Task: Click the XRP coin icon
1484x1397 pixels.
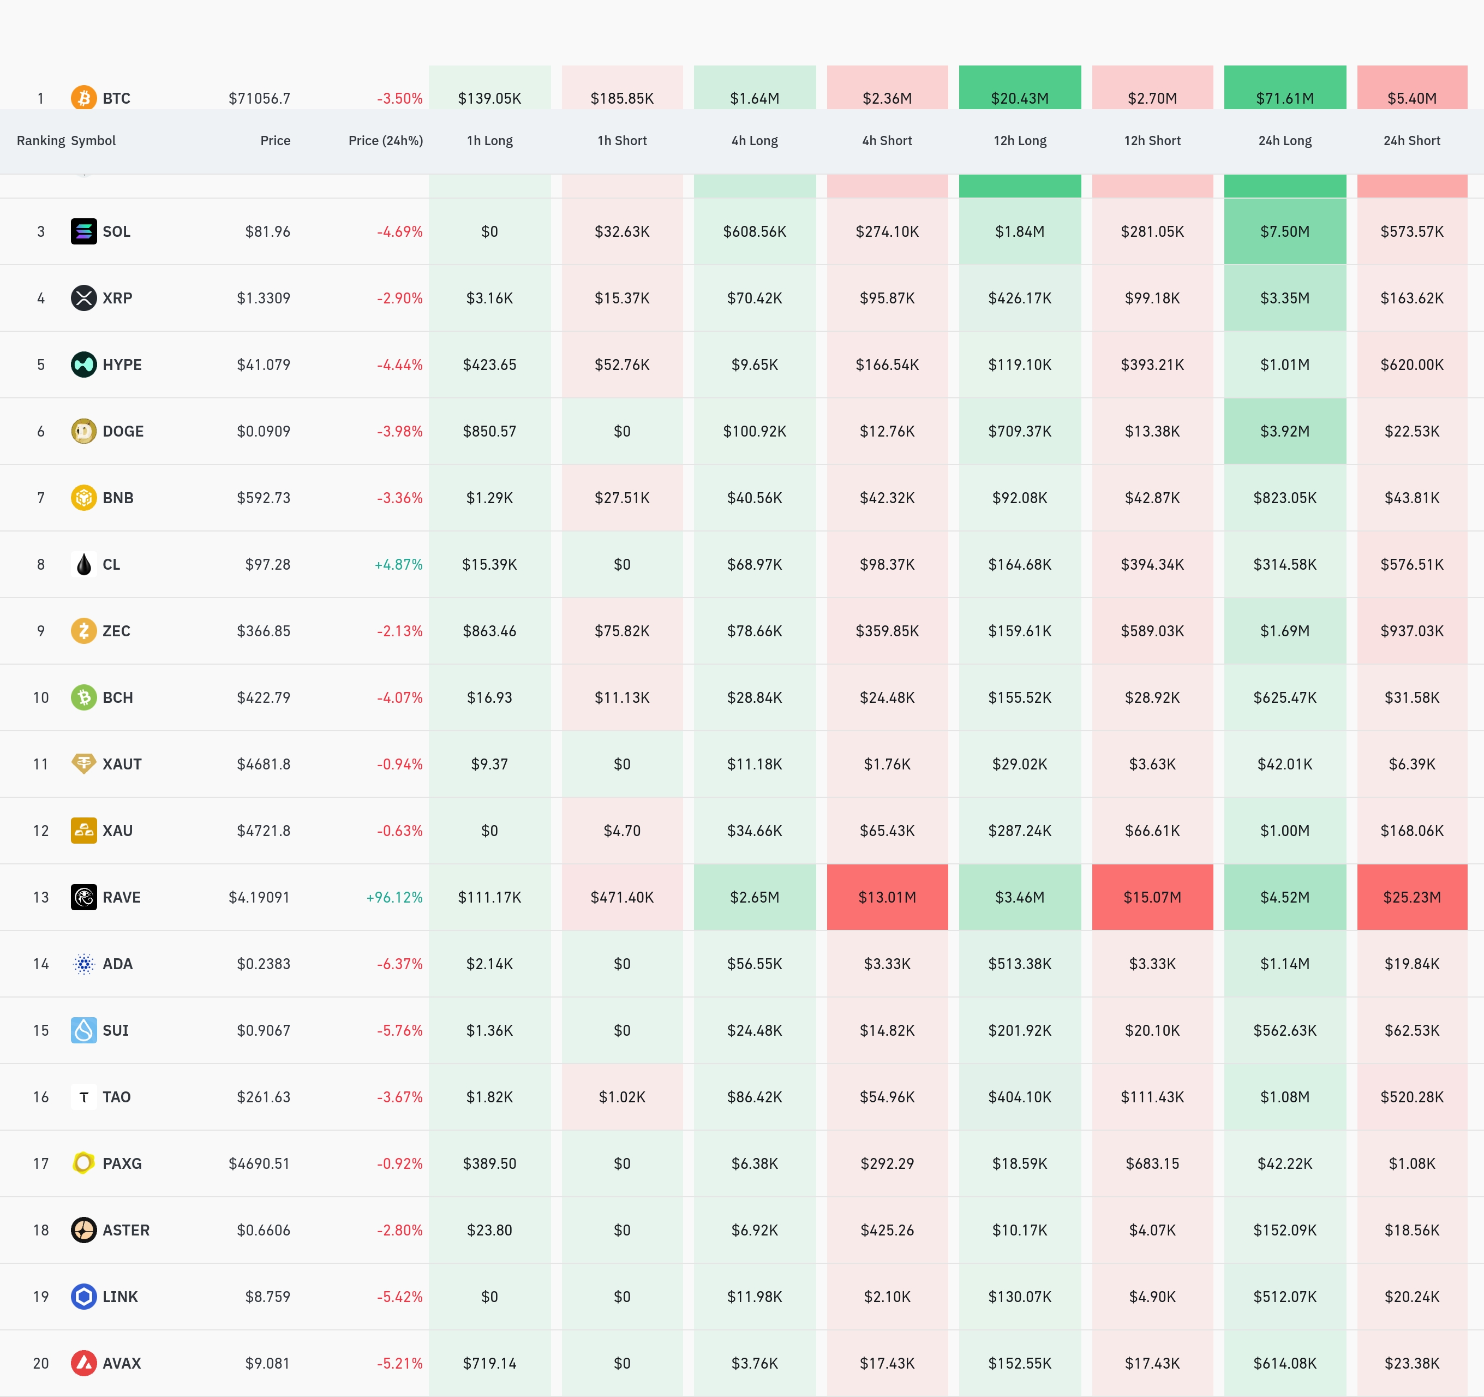Action: coord(83,298)
